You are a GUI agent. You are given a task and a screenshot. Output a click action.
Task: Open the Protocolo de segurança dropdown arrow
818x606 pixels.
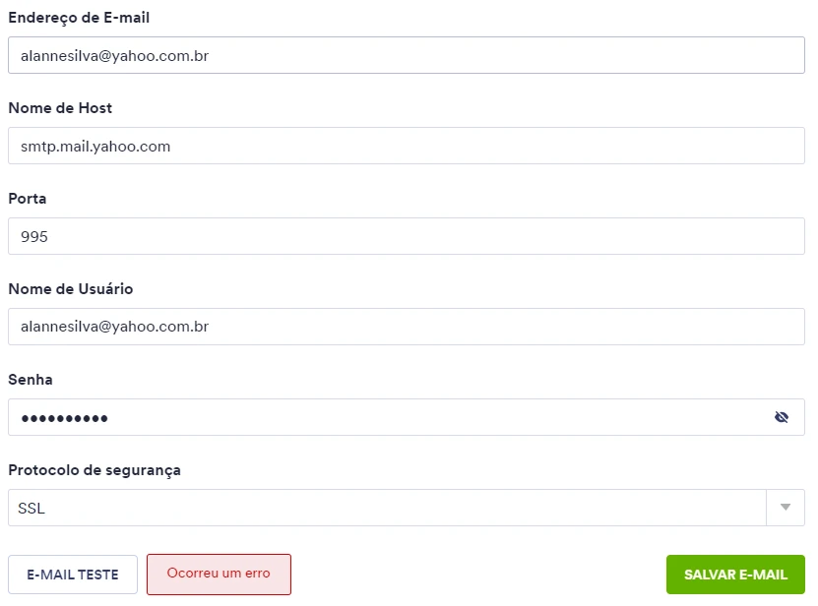[x=785, y=508]
